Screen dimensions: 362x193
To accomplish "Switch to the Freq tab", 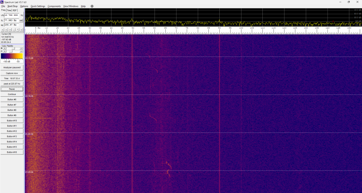I will pyautogui.click(x=3, y=10).
